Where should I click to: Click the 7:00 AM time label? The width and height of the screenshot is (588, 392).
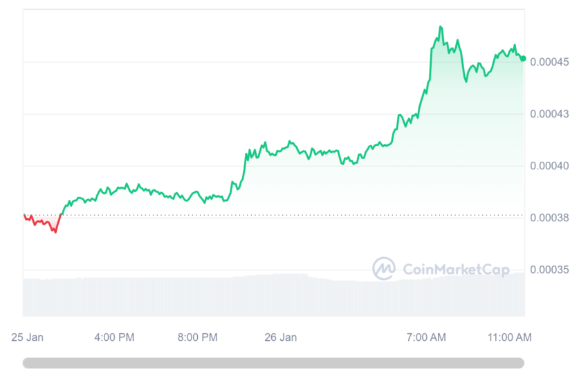pyautogui.click(x=426, y=337)
